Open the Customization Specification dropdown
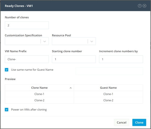This screenshot has width=151, height=129. [x=27, y=41]
